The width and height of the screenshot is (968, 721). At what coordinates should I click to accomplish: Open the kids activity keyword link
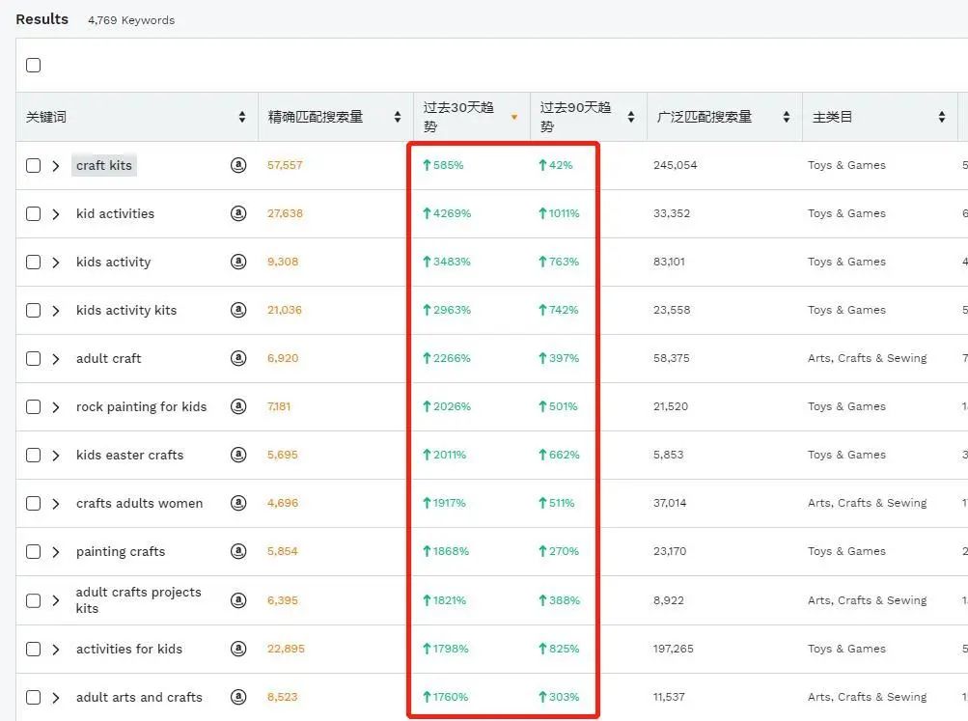[110, 262]
